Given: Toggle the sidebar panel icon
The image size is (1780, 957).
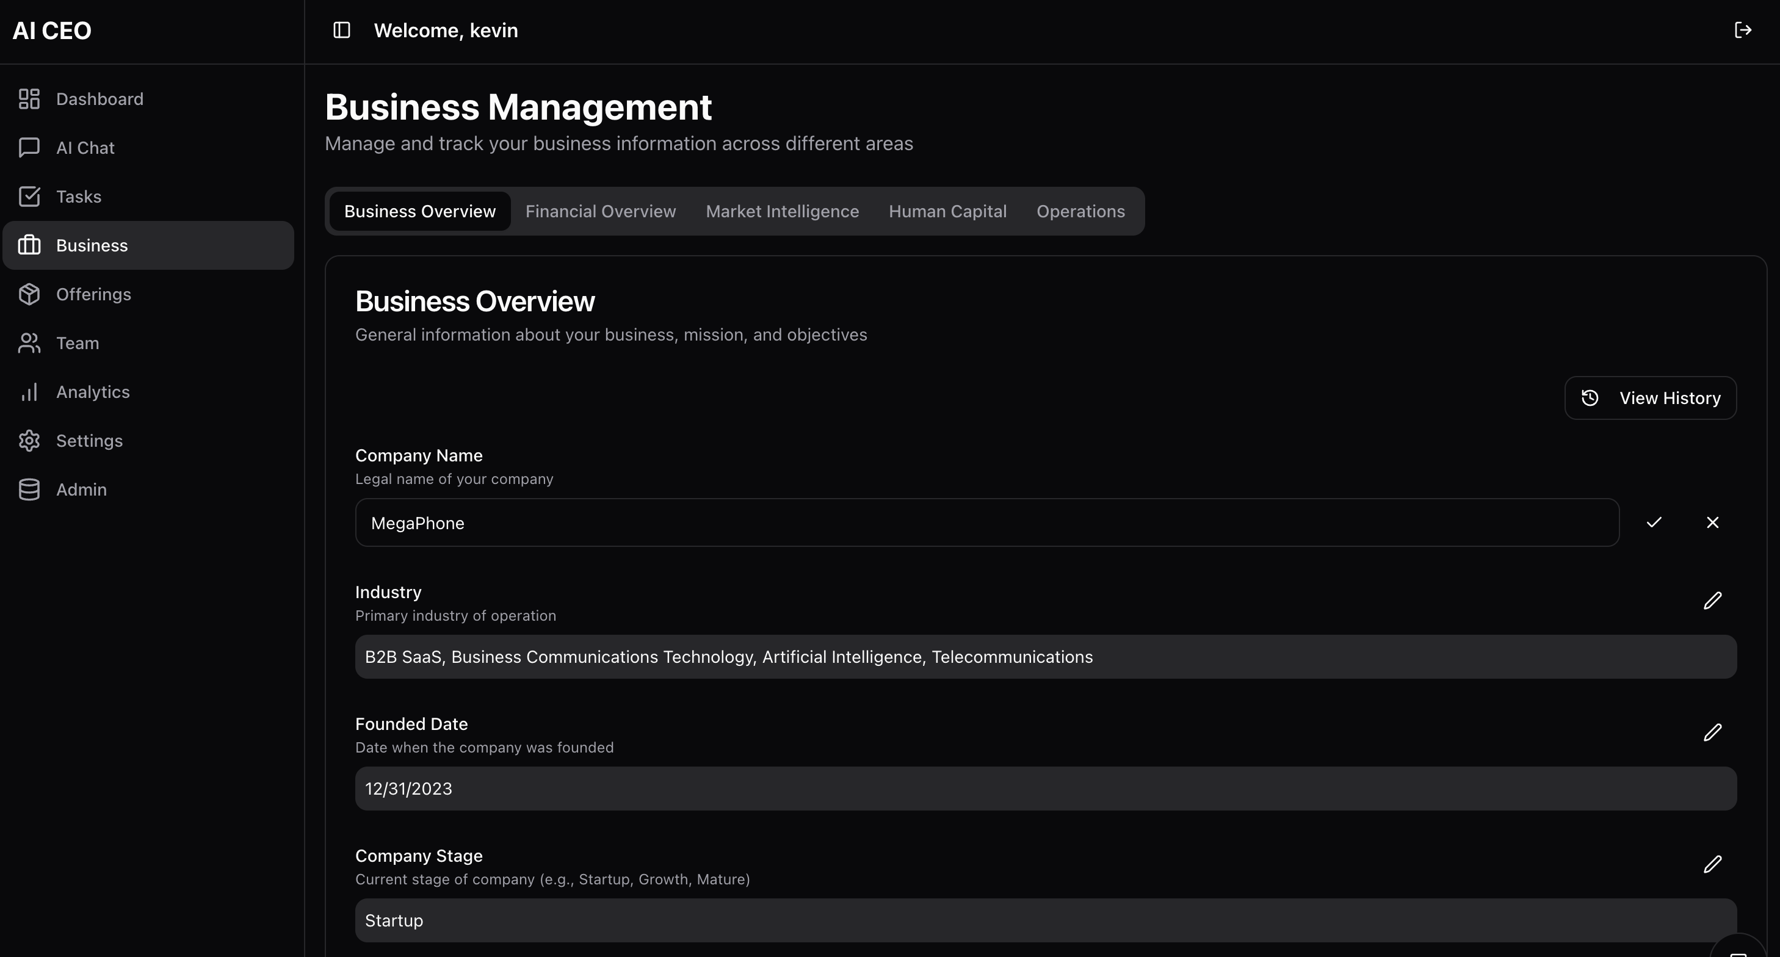Looking at the screenshot, I should point(341,31).
